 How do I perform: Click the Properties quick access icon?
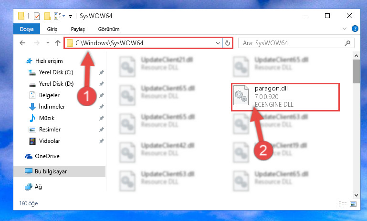[x=37, y=16]
